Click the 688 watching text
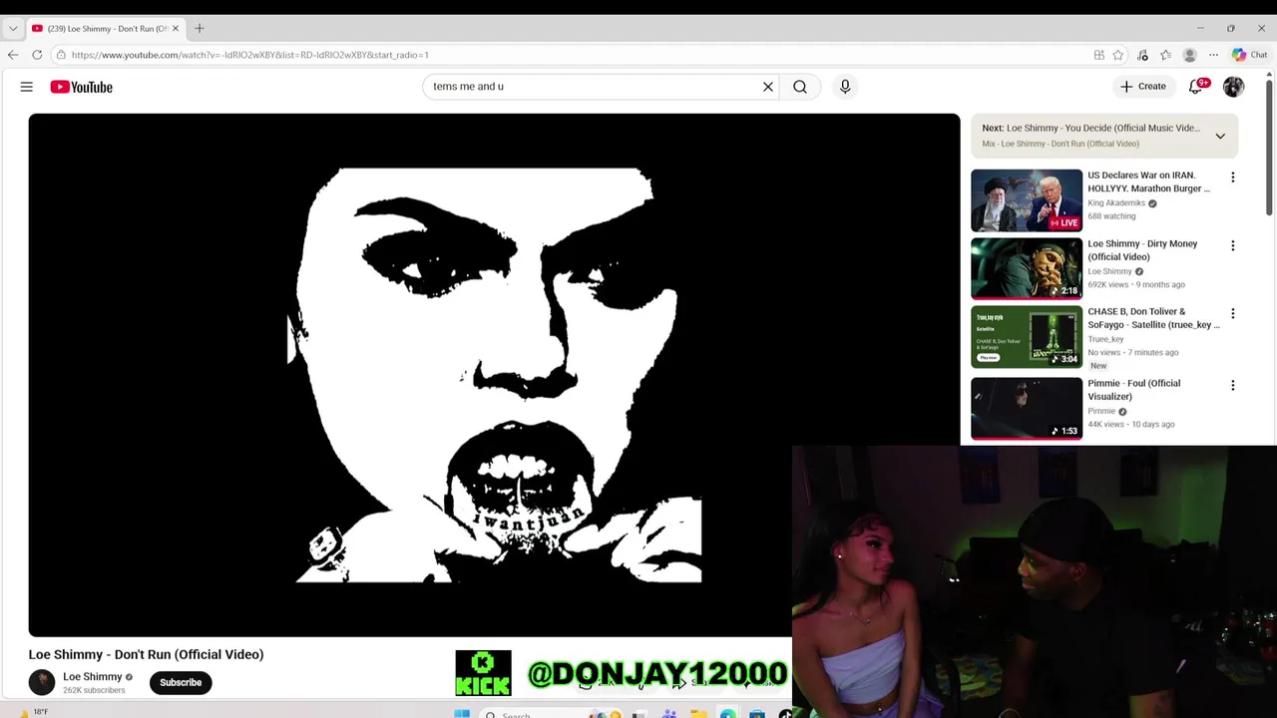Image resolution: width=1277 pixels, height=718 pixels. coord(1111,216)
